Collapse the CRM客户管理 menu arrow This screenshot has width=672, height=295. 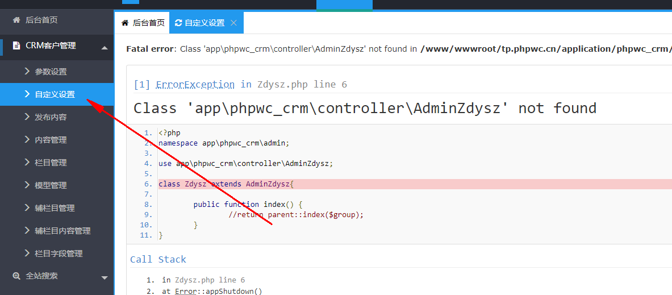pyautogui.click(x=104, y=48)
